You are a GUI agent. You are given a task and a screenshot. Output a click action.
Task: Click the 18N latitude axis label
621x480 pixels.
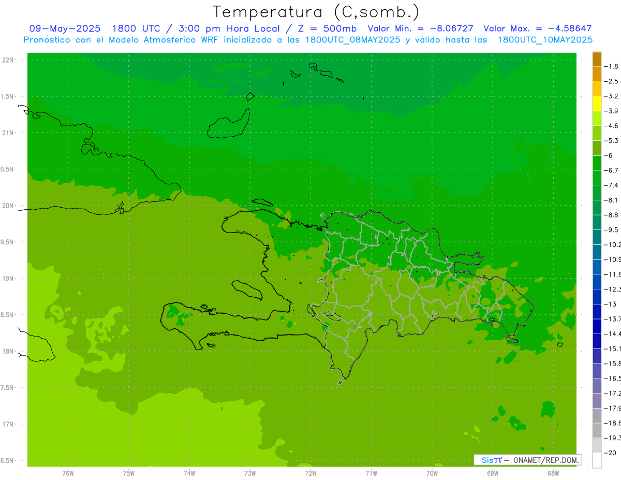pos(9,351)
